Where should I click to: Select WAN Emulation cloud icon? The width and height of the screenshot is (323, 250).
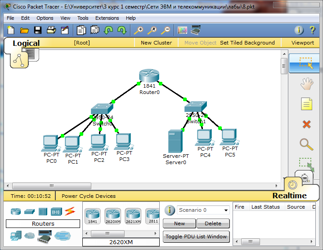click(x=29, y=236)
